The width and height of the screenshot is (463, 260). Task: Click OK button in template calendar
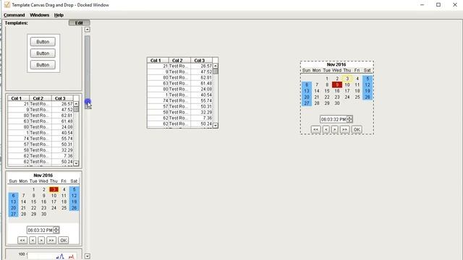[x=64, y=240]
